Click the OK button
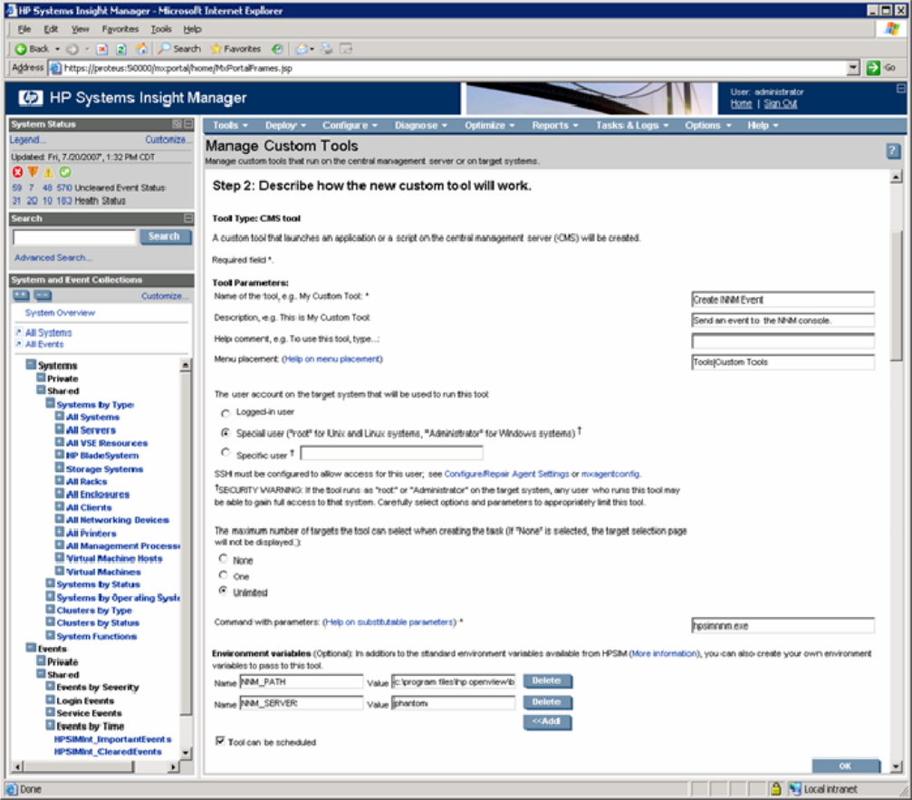The image size is (912, 800). pyautogui.click(x=845, y=766)
